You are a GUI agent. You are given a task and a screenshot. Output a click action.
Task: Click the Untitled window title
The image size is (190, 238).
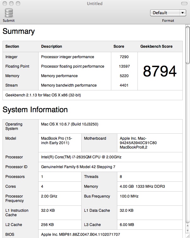tap(95, 3)
